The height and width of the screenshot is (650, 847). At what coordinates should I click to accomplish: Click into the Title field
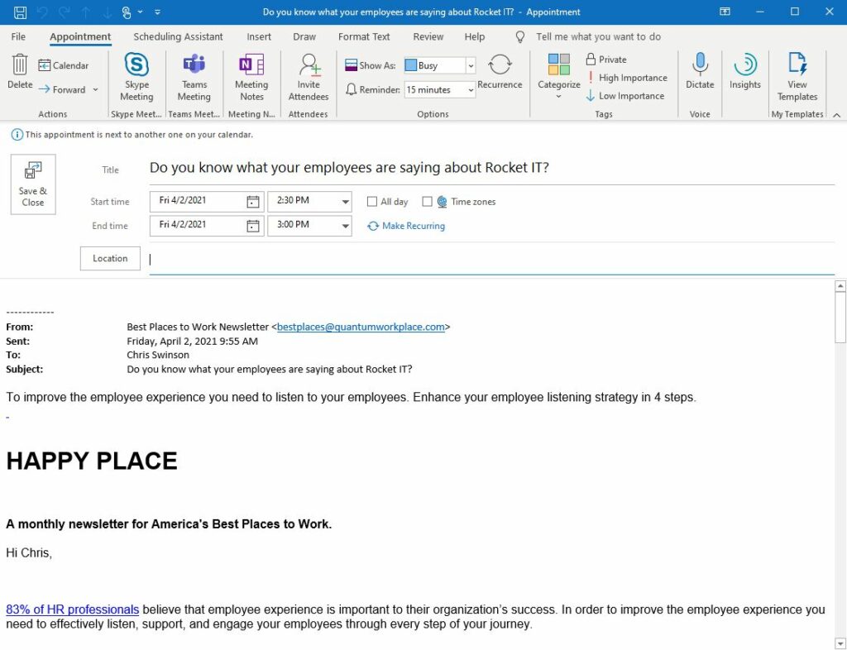tap(491, 168)
